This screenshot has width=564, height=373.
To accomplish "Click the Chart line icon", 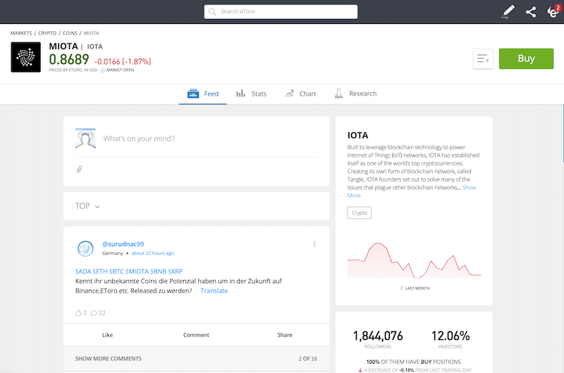I will [290, 94].
